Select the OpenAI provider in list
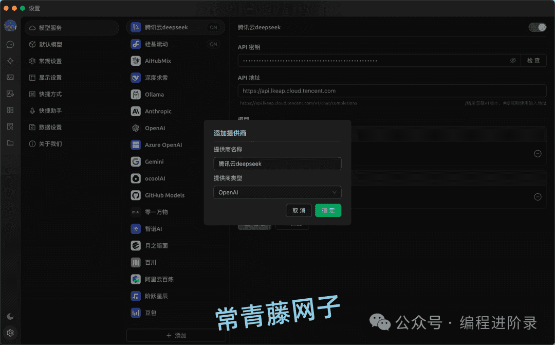 click(x=165, y=128)
